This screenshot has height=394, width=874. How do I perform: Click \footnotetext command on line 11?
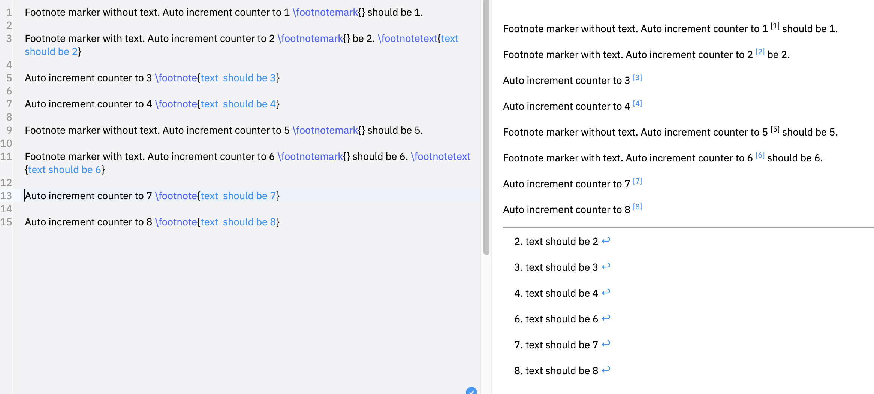[441, 157]
